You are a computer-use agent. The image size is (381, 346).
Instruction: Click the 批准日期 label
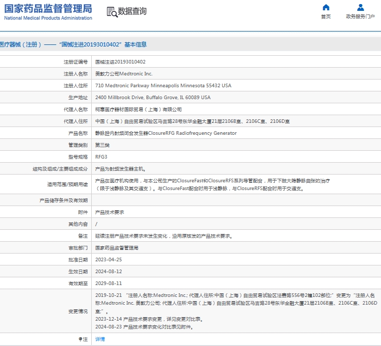(x=78, y=260)
